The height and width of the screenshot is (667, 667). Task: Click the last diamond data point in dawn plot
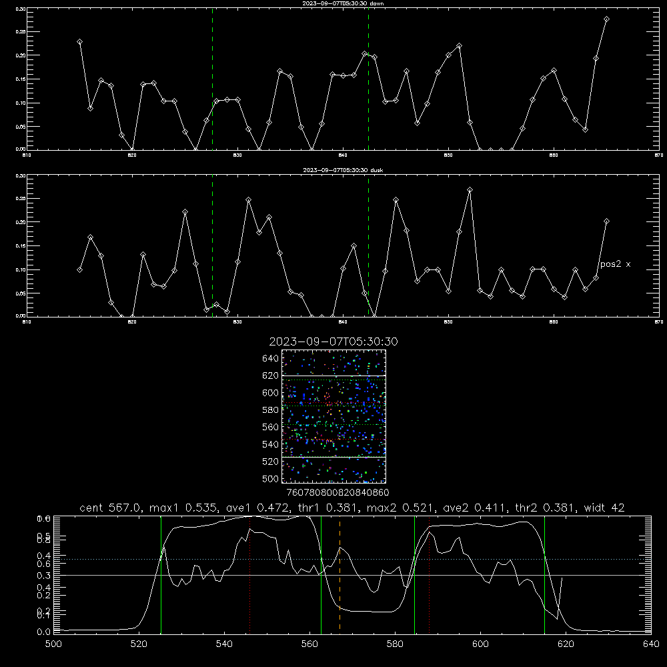(606, 19)
